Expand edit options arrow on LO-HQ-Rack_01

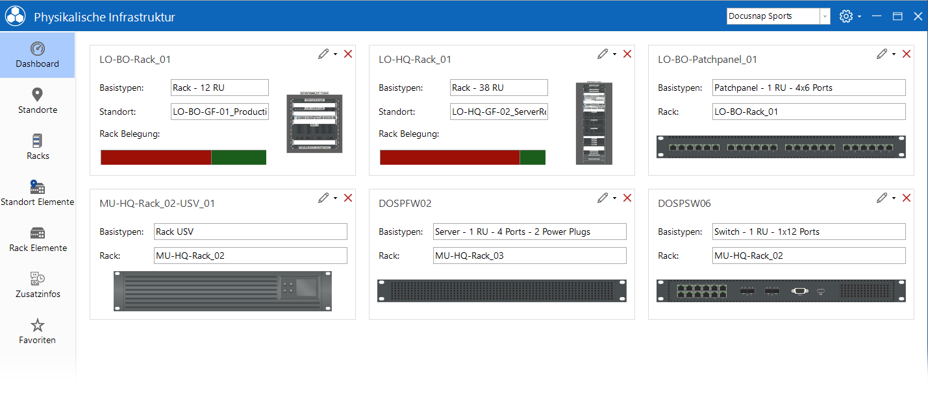click(614, 54)
